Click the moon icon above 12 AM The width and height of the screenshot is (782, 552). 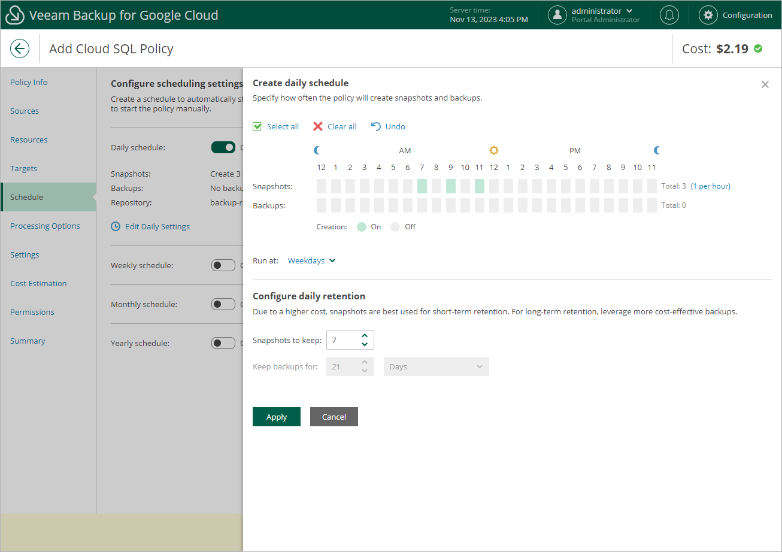(x=317, y=150)
